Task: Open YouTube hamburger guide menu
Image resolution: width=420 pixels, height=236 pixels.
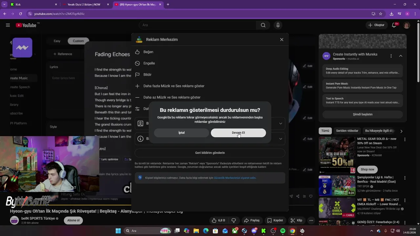Action: (8, 25)
